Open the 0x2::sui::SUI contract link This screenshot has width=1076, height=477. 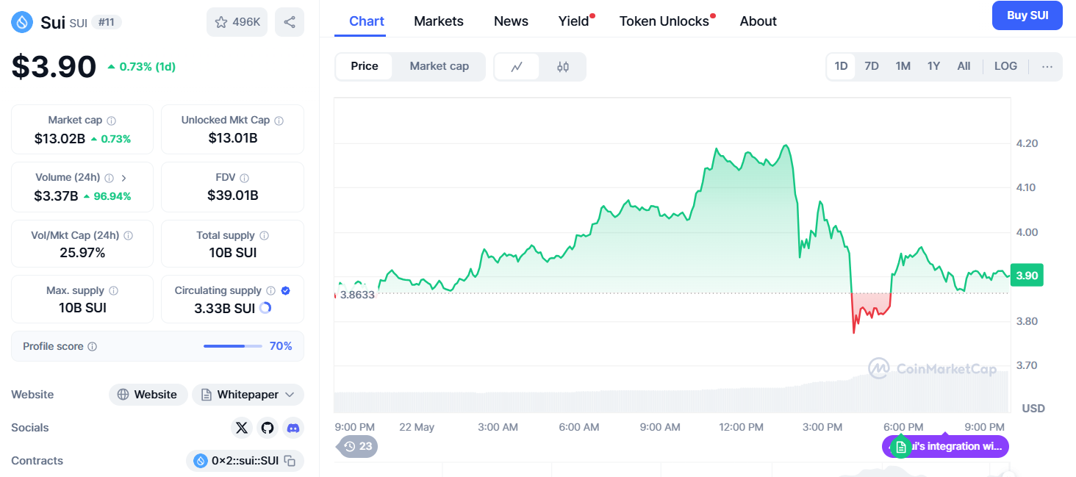245,462
